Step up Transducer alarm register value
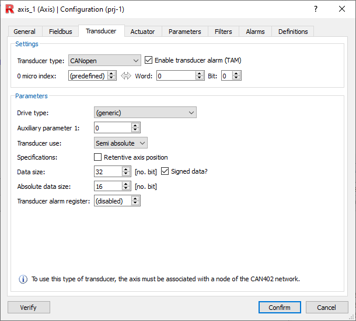Screen dimensions: 356x321 coord(135,198)
